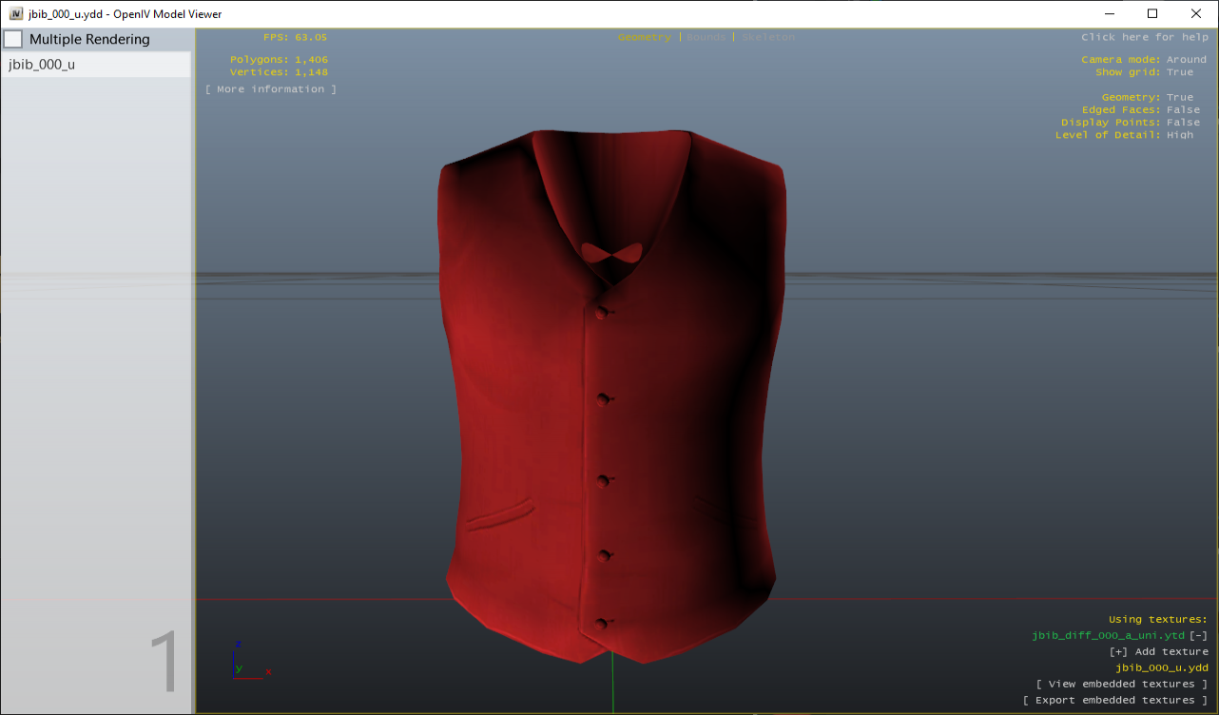Toggle the Geometry True display setting
This screenshot has width=1219, height=715.
1179,97
